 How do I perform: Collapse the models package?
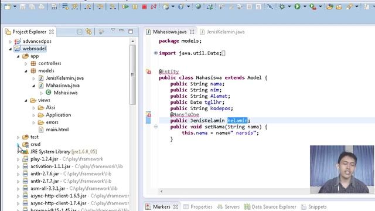[x=26, y=71]
